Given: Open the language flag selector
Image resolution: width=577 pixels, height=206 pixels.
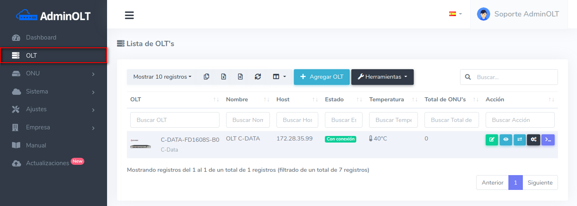Looking at the screenshot, I should pos(455,14).
